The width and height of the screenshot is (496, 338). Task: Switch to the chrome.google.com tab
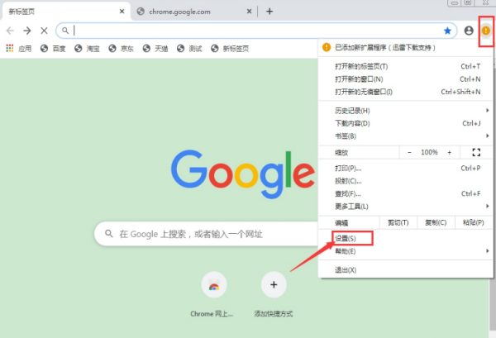194,12
